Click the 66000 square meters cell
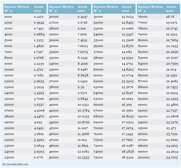This screenshot has height=168, width=181. point(98,105)
